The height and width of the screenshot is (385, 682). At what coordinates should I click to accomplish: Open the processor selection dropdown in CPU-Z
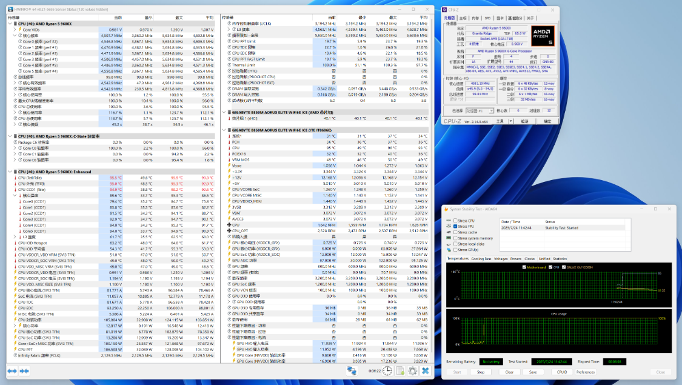click(481, 111)
